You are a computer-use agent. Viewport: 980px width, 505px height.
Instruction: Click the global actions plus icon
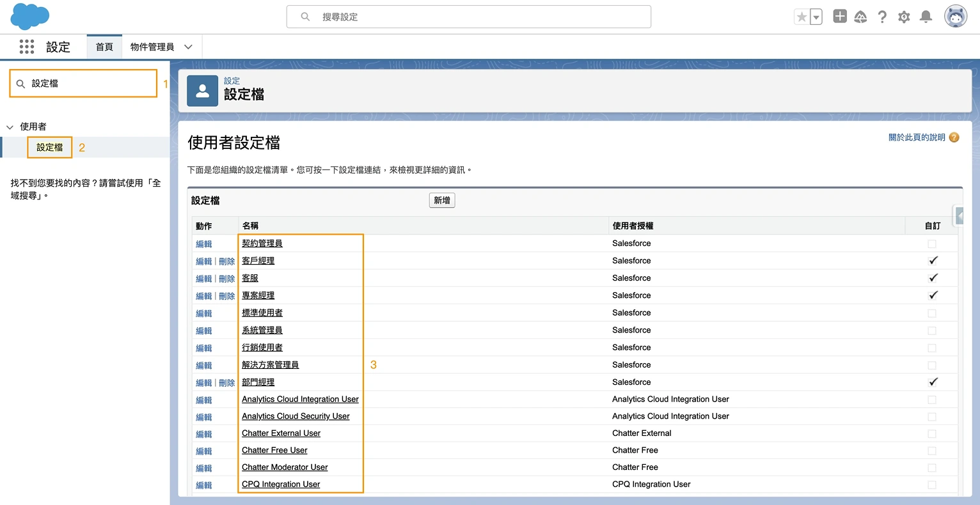pos(839,17)
